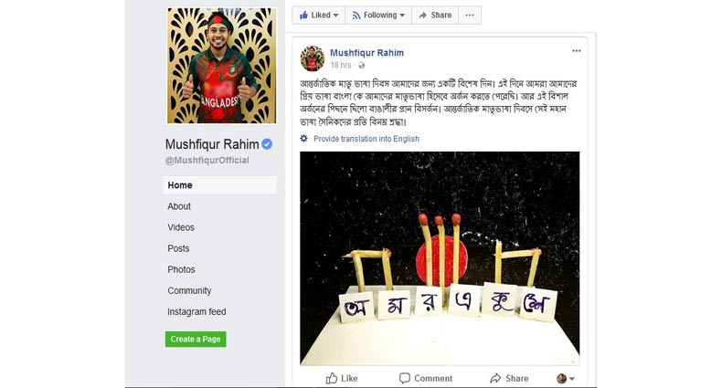The height and width of the screenshot is (388, 722).
Task: Open the Following dropdown
Action: [378, 16]
